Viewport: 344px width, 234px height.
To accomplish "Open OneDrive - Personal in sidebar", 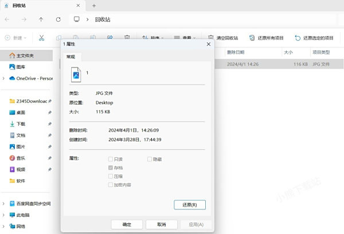I will pyautogui.click(x=31, y=78).
